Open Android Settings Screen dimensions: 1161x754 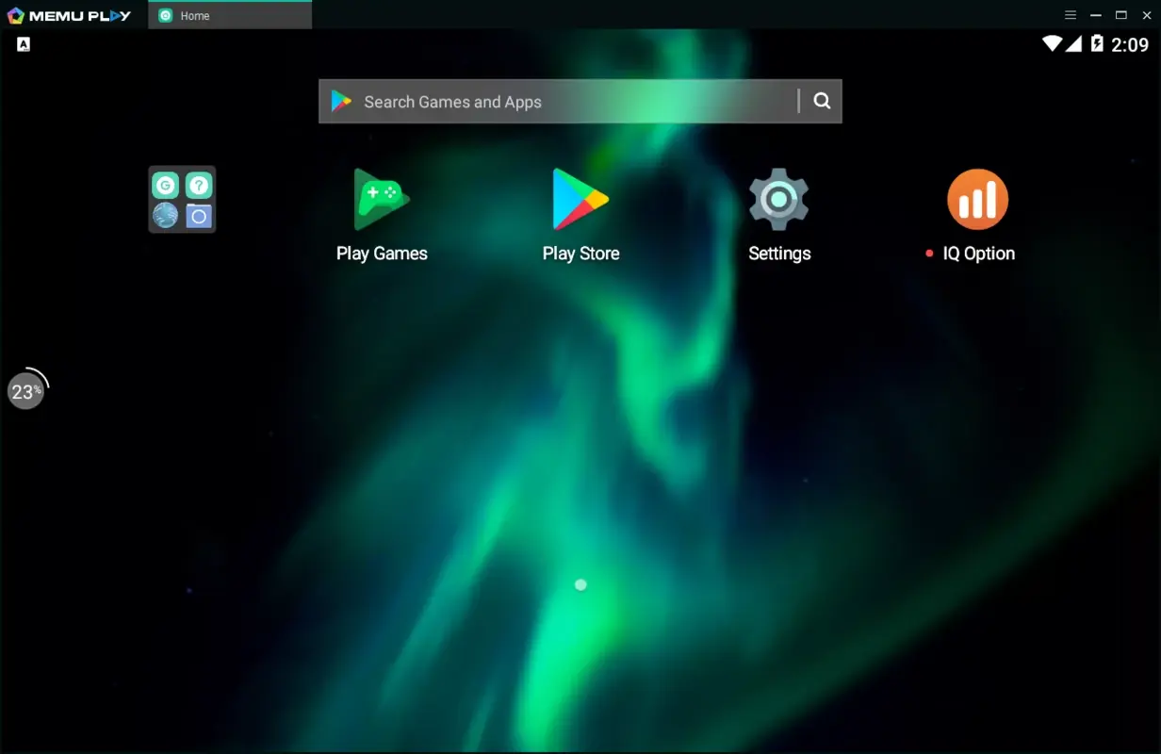tap(779, 199)
